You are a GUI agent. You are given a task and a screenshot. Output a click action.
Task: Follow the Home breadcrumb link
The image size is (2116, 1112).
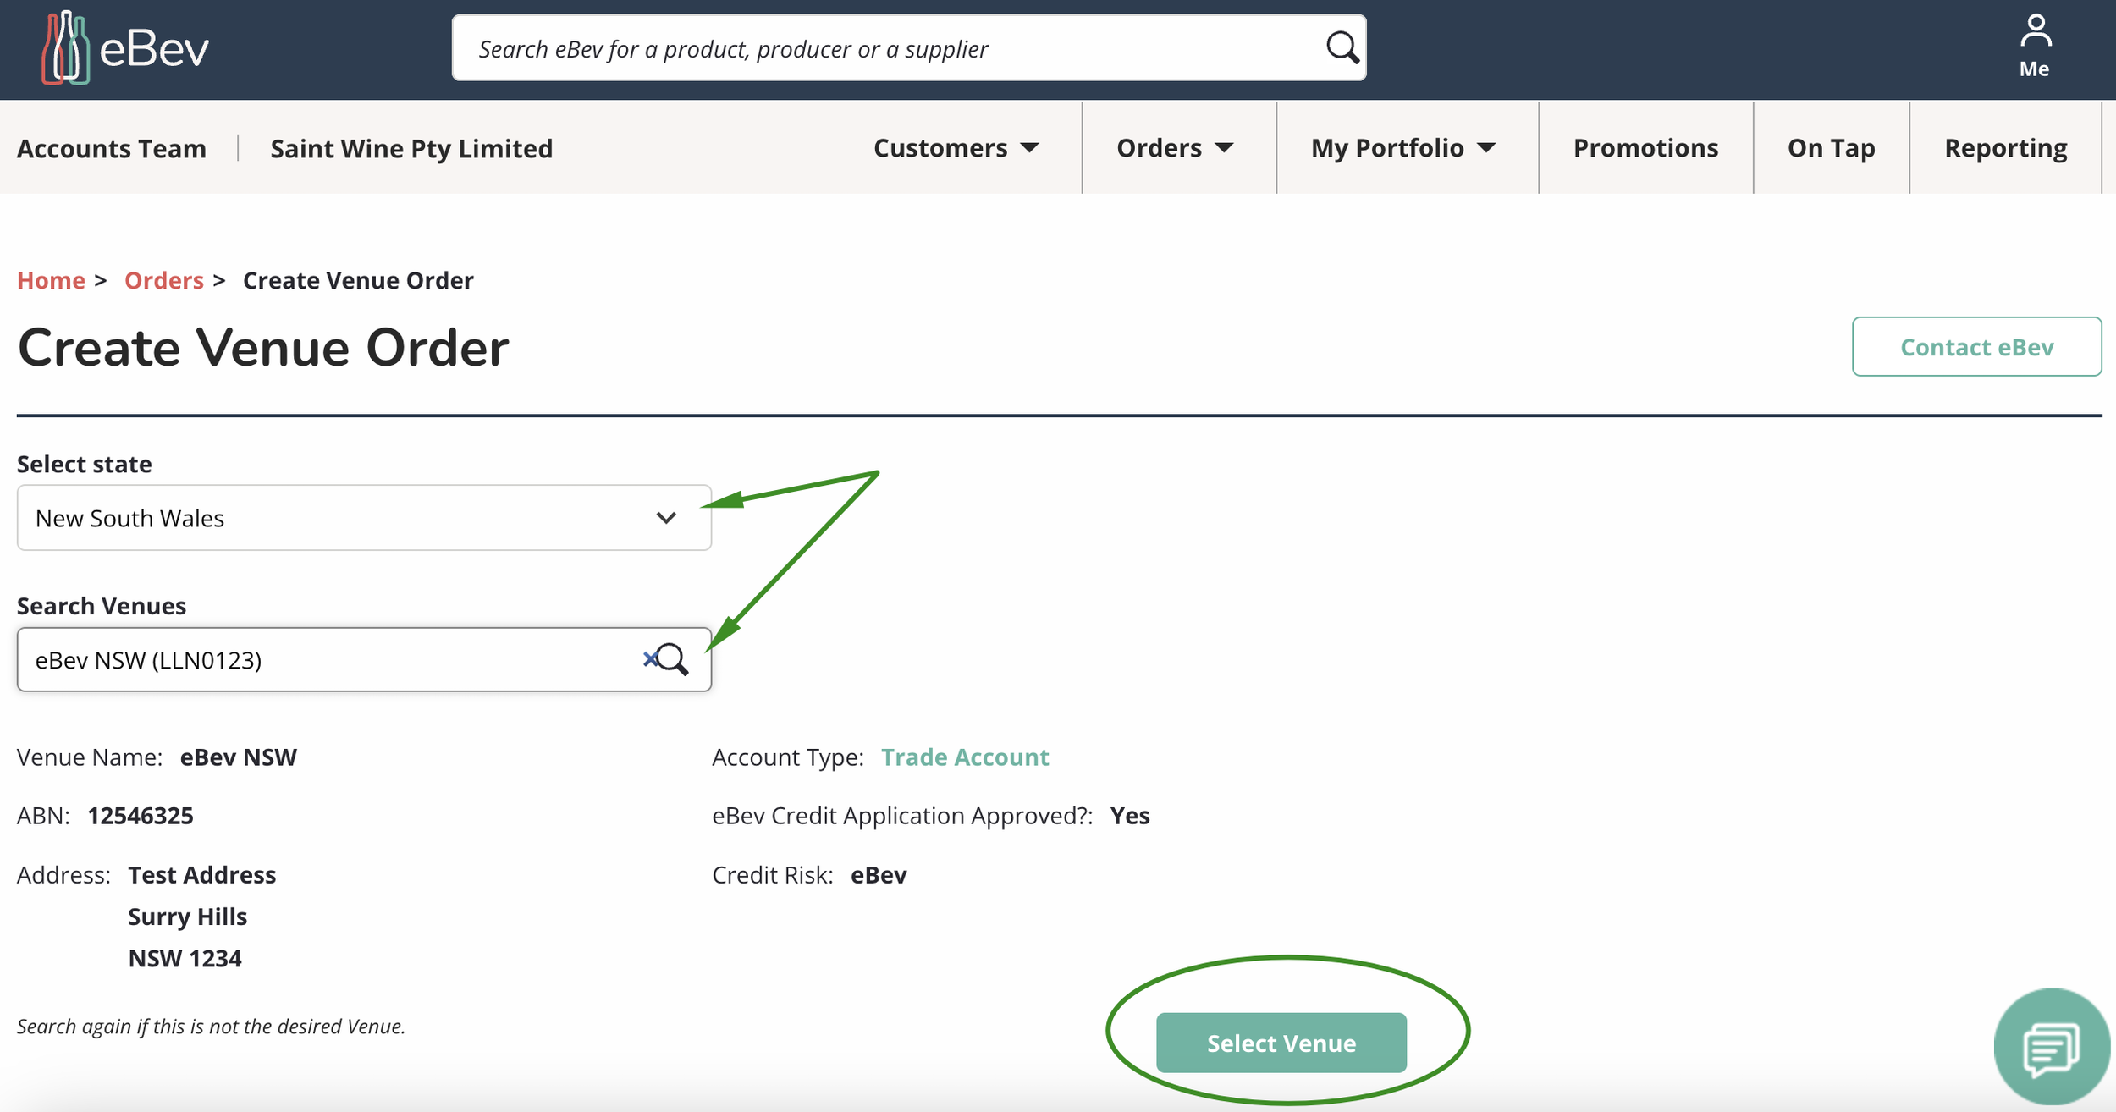(x=51, y=280)
